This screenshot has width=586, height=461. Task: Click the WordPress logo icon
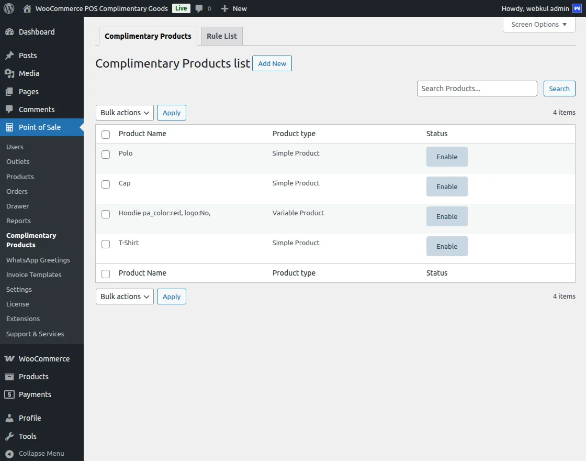pyautogui.click(x=9, y=8)
